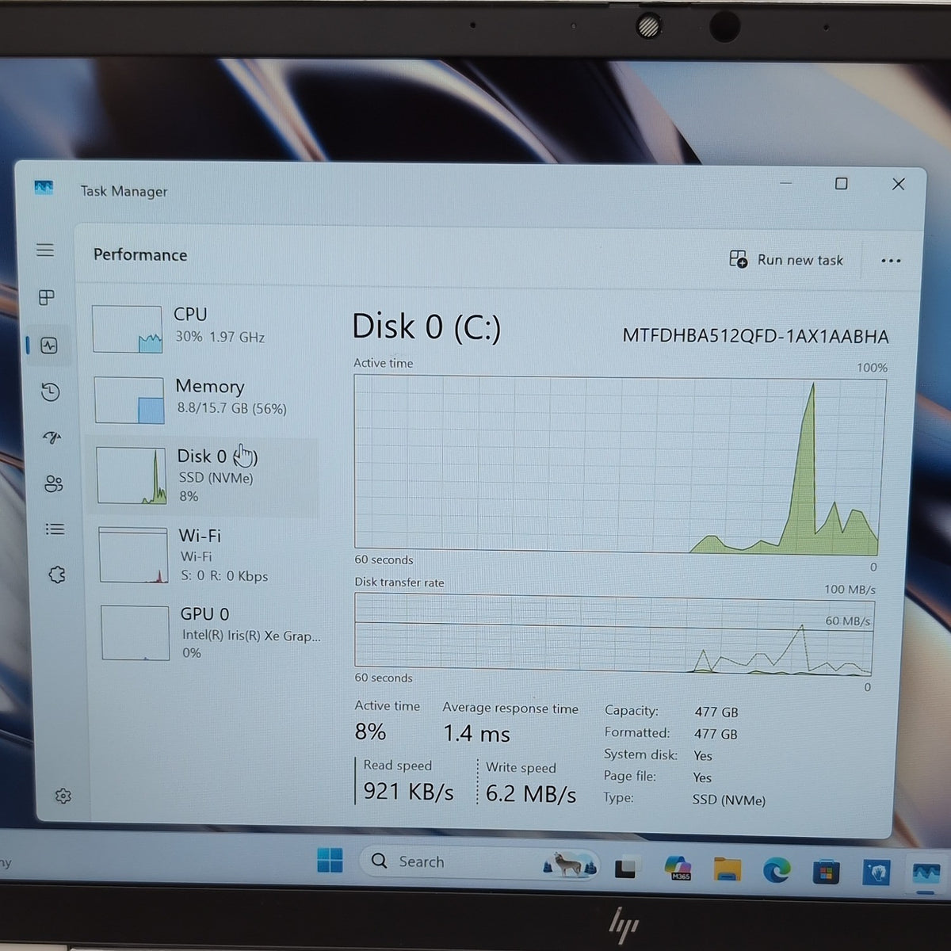Select the Performance page icon in sidebar
The height and width of the screenshot is (951, 951).
49,346
